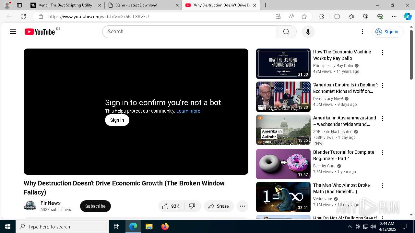
Task: Click the Windows taskbar search box
Action: click(62, 227)
